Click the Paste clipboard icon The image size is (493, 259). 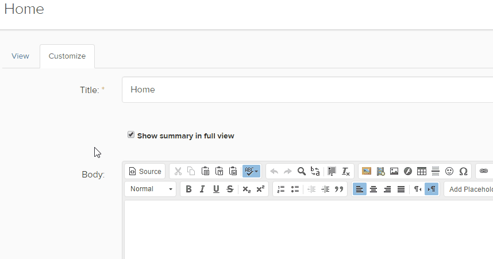coord(205,171)
